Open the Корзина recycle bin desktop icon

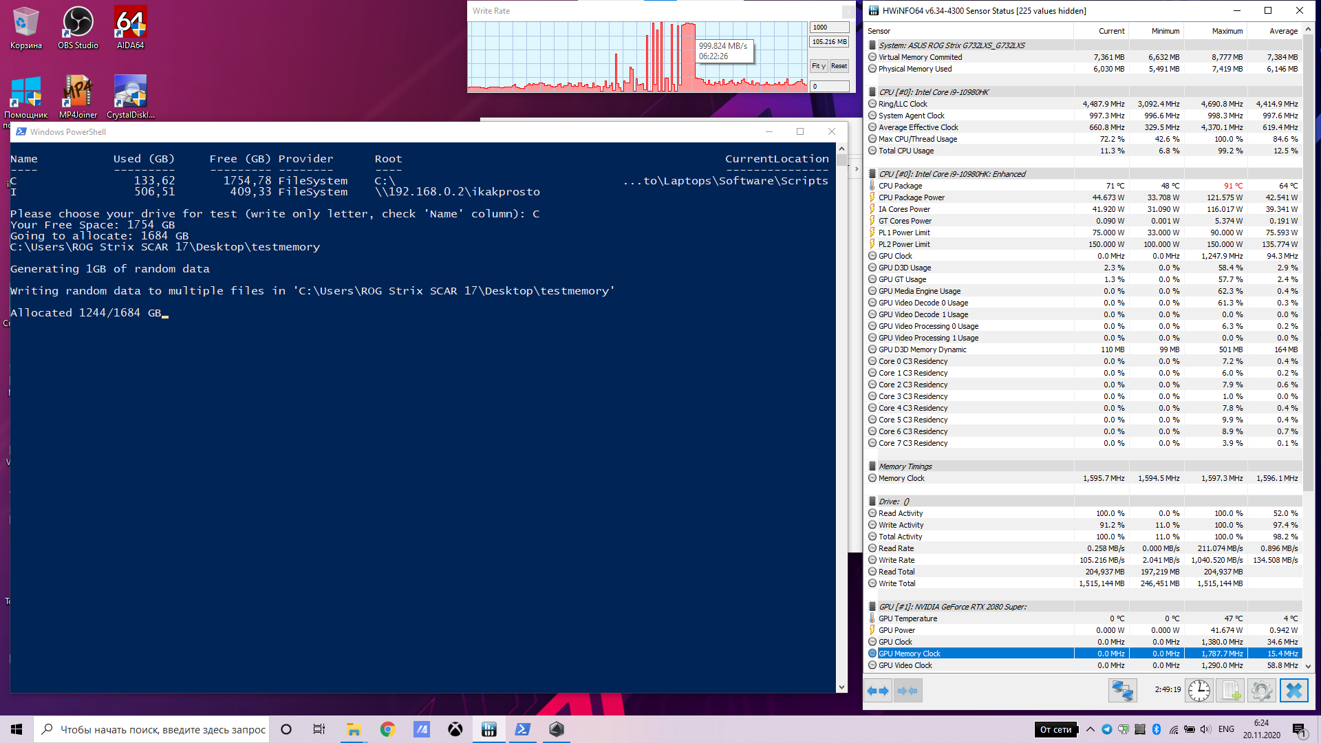25,28
